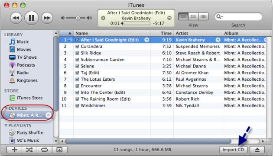Skip back to the previous track
This screenshot has width=273, height=156.
coord(16,18)
